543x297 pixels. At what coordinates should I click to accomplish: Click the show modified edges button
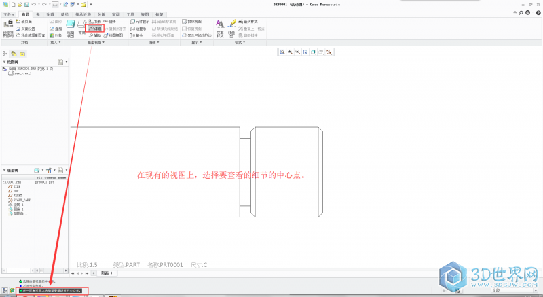click(197, 35)
